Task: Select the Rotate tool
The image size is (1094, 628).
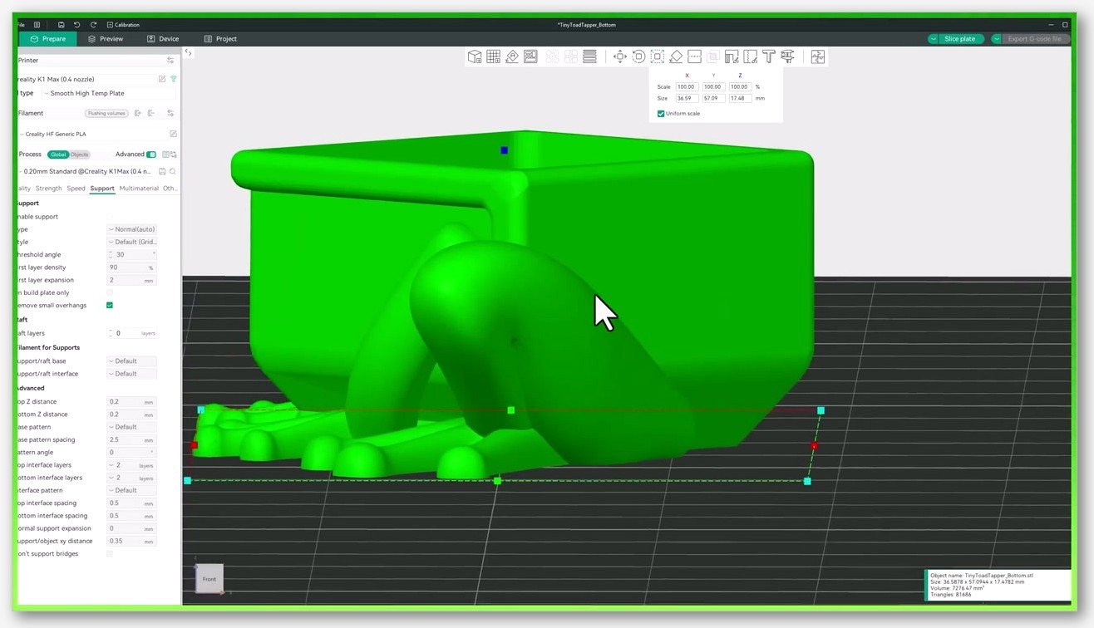Action: pos(638,56)
